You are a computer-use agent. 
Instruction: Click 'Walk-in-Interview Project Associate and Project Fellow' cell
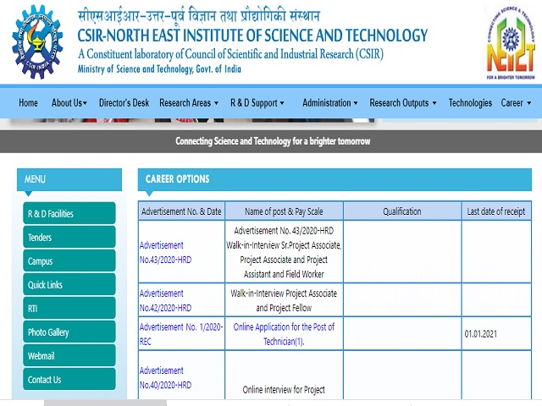click(284, 300)
